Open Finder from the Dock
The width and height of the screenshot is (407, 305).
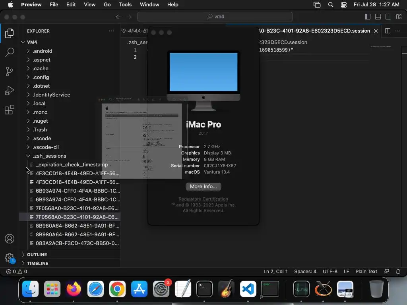click(30, 289)
